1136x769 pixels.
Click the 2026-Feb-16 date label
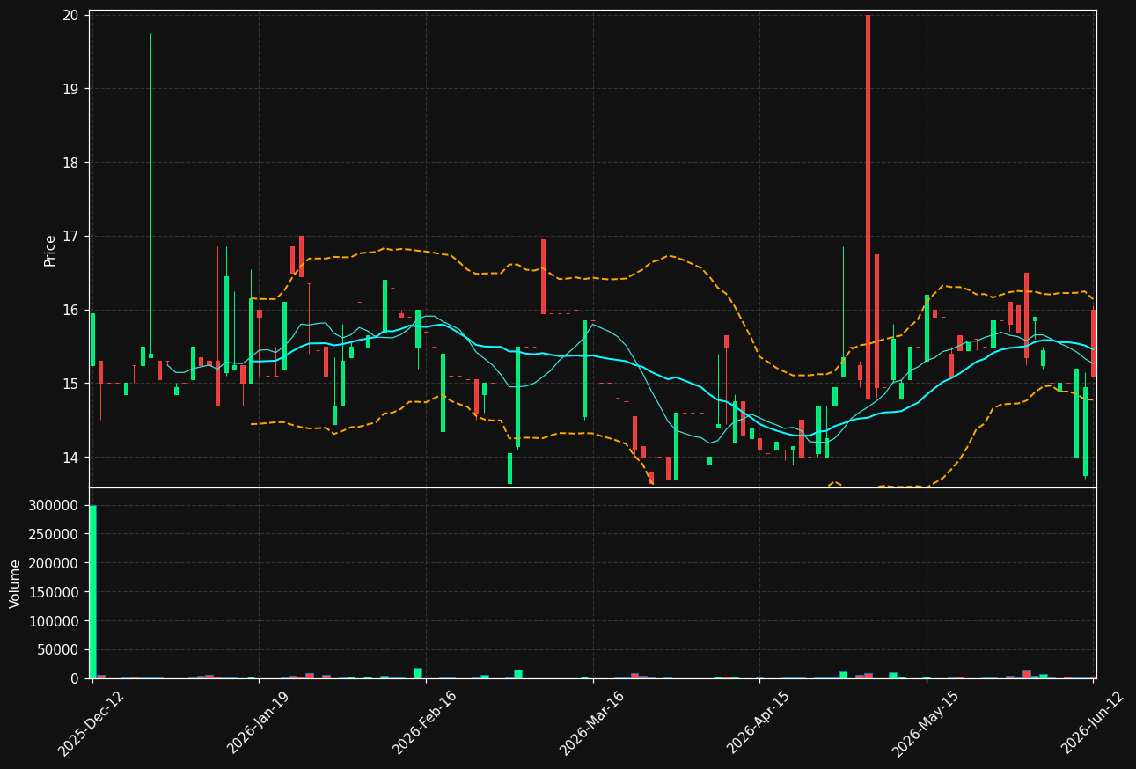pos(425,722)
